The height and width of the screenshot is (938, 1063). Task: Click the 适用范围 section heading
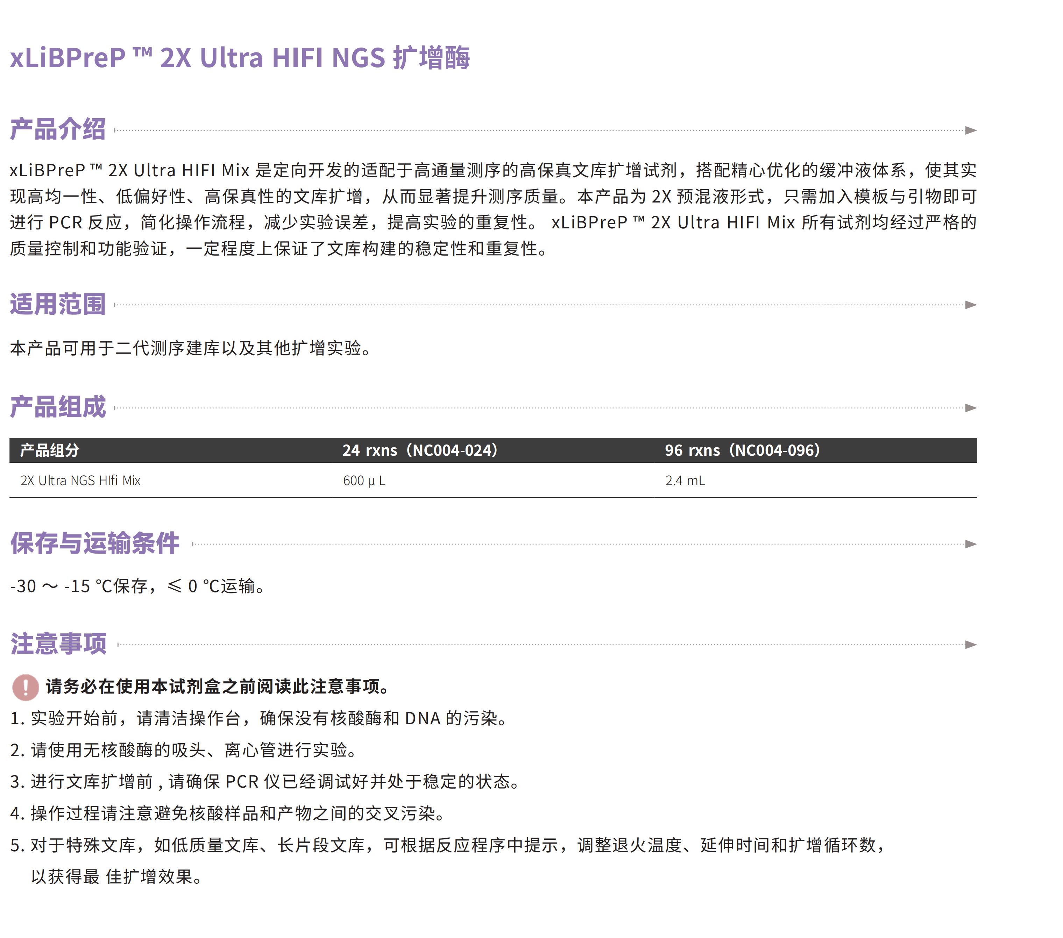pyautogui.click(x=58, y=304)
